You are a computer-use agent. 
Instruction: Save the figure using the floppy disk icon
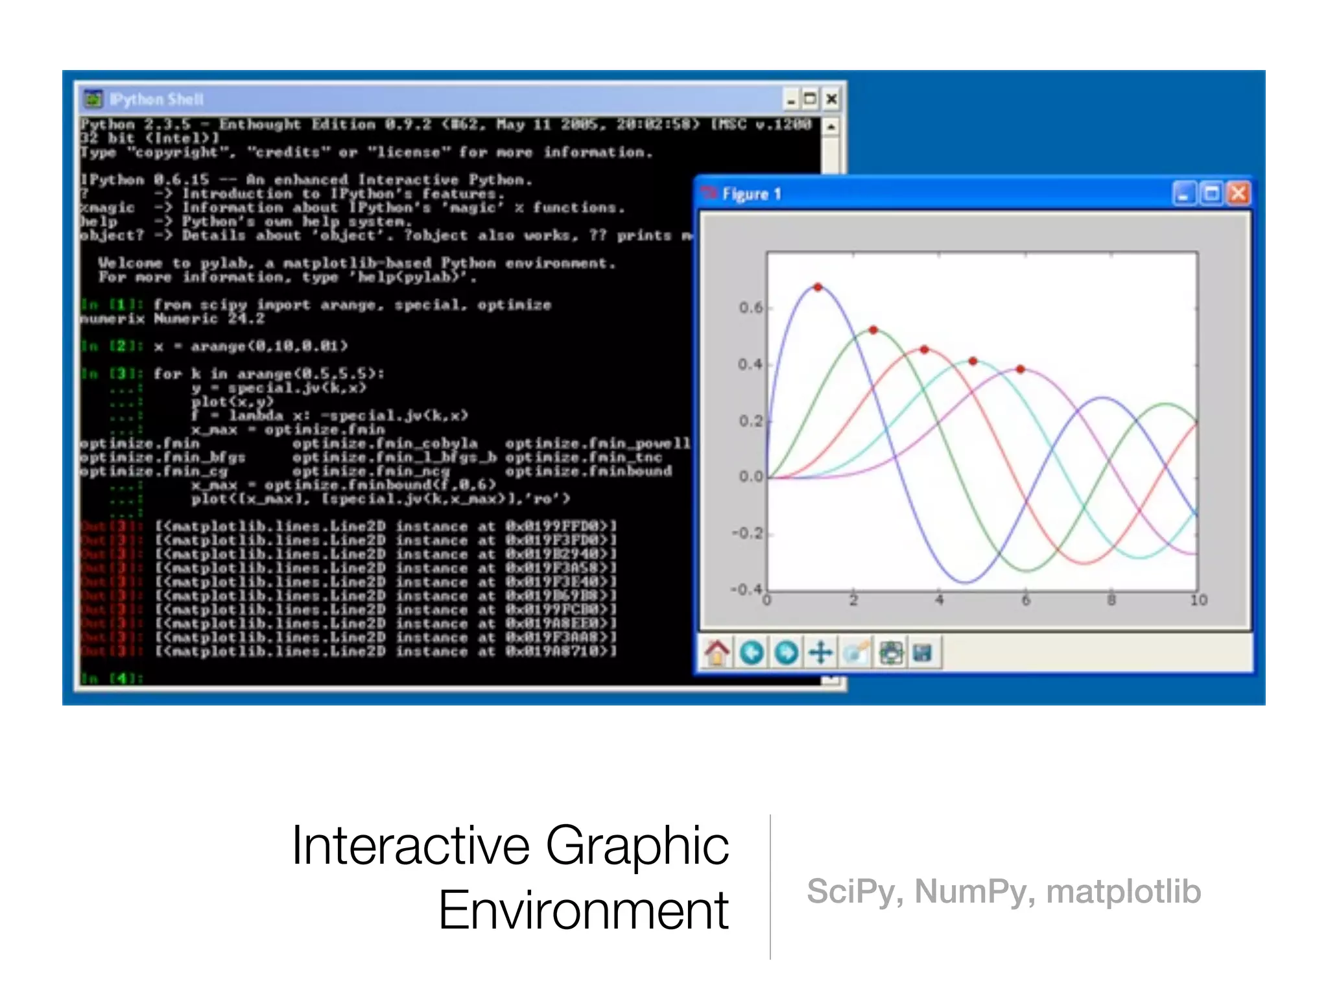[923, 652]
